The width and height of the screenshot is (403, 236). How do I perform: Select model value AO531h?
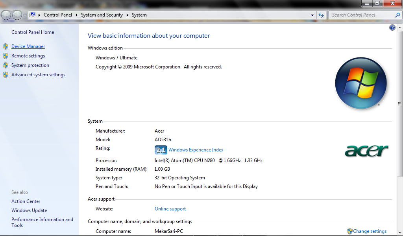click(163, 140)
